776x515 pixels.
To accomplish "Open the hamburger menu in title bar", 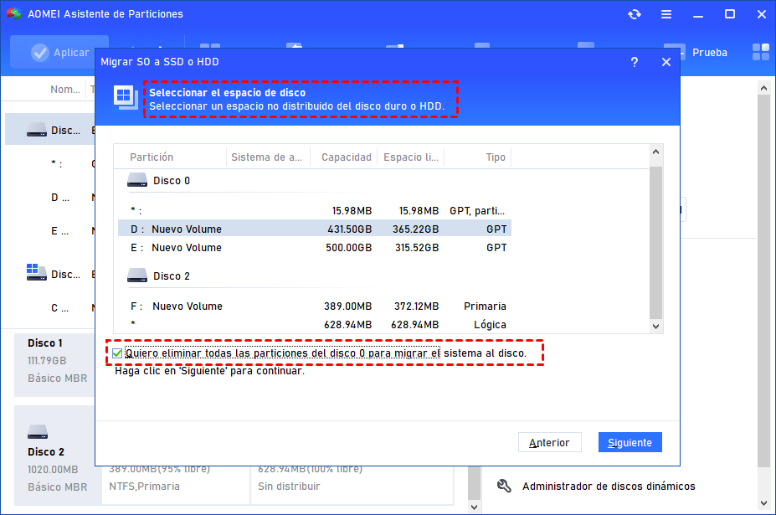I will coord(666,14).
